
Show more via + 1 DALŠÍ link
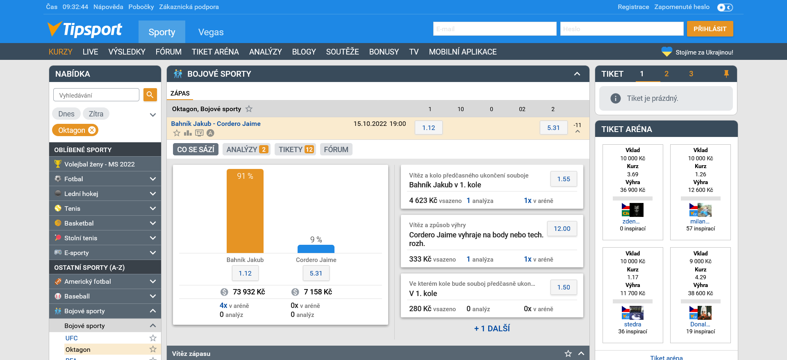pos(492,328)
